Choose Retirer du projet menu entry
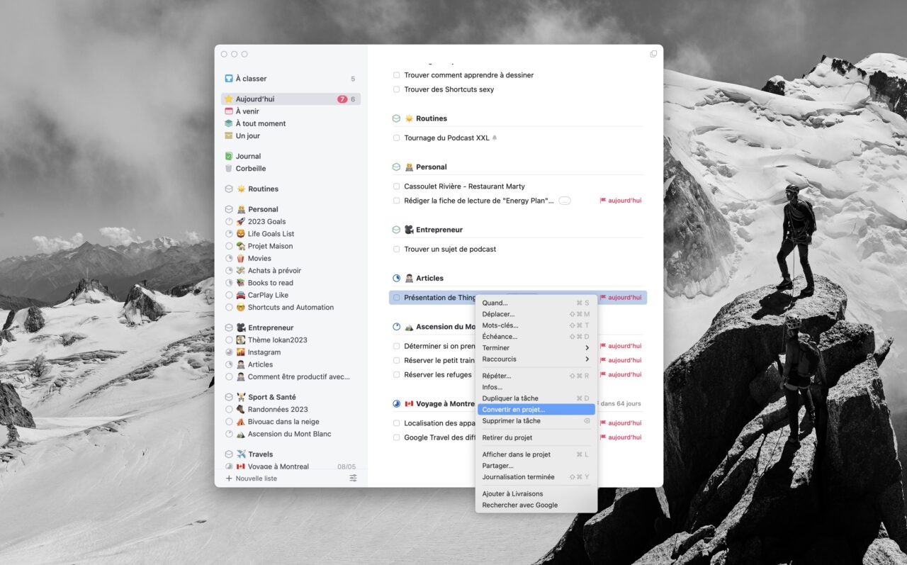Image resolution: width=907 pixels, height=565 pixels. tap(536, 438)
